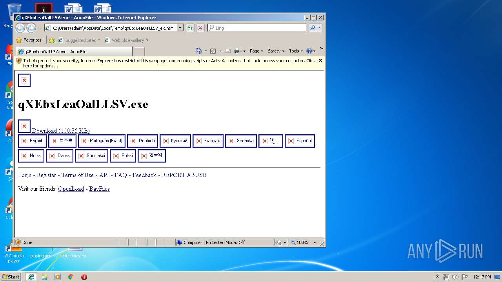
Task: Click the search magnifier button
Action: pos(313,28)
